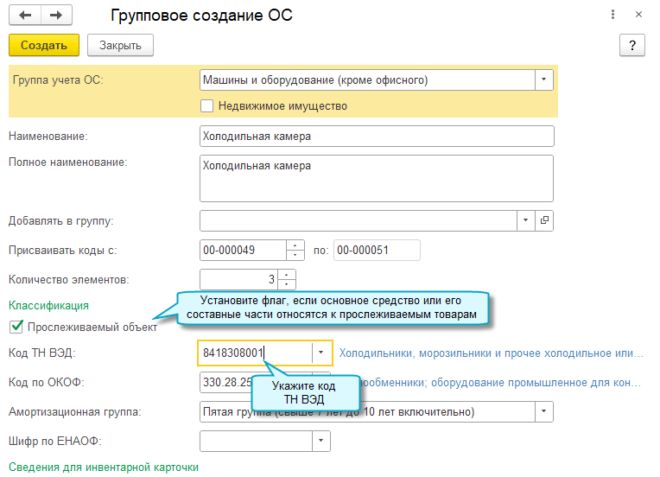The image size is (660, 477).
Task: Click into the Наименование text field
Action: point(375,137)
